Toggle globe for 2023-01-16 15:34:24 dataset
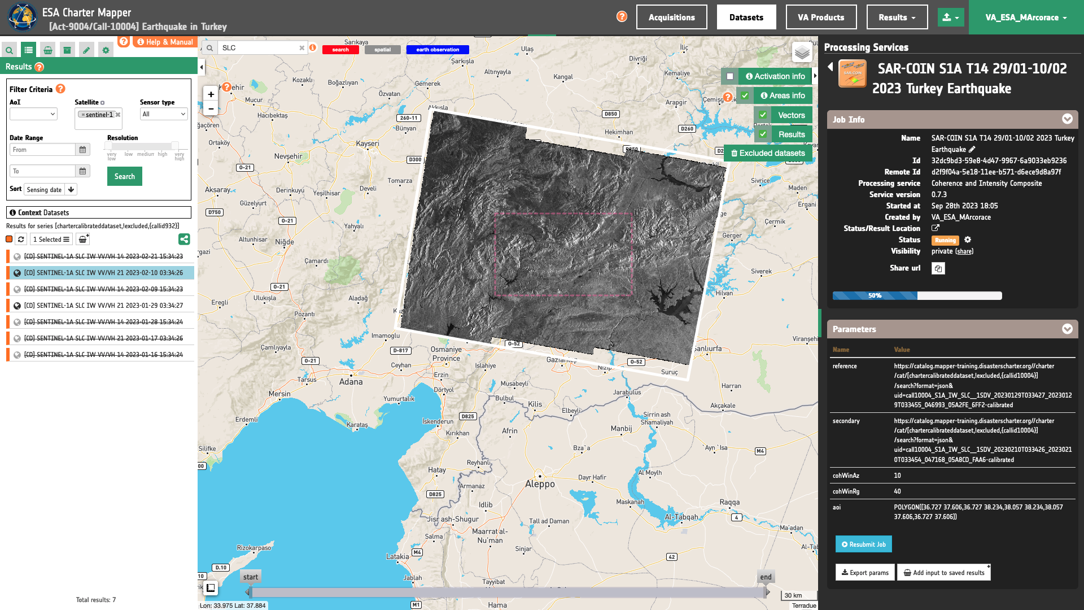The width and height of the screenshot is (1084, 610). (17, 355)
